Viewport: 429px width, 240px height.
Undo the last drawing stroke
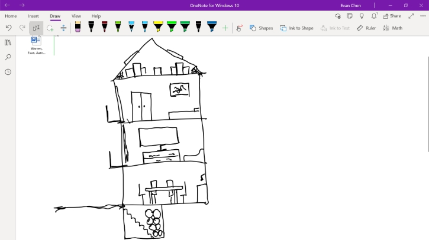[x=8, y=28]
